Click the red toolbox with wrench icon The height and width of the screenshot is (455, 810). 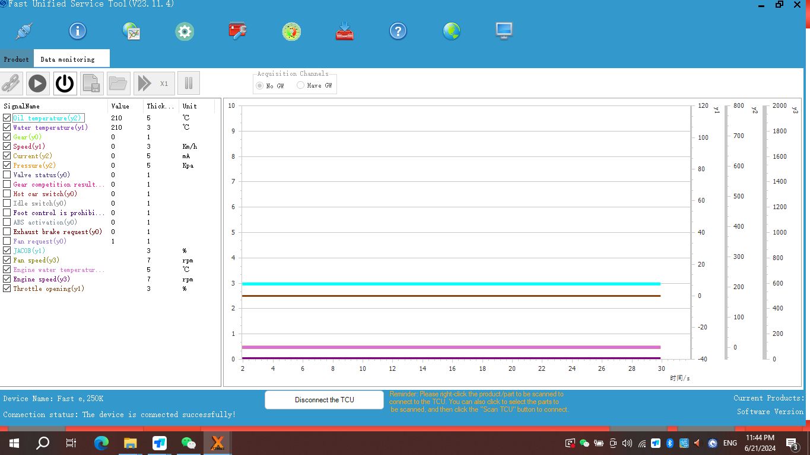coord(237,31)
